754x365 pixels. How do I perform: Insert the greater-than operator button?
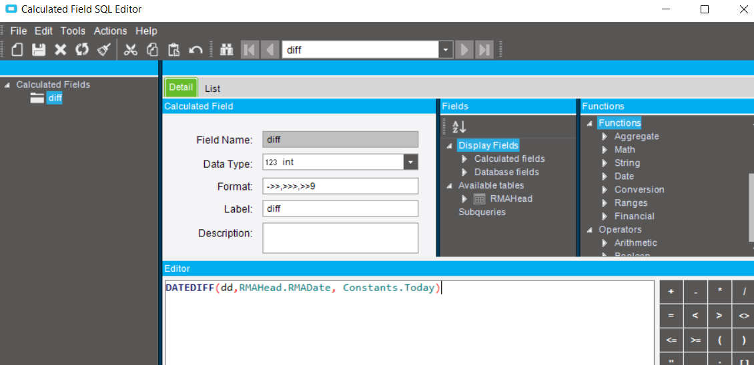pos(720,316)
